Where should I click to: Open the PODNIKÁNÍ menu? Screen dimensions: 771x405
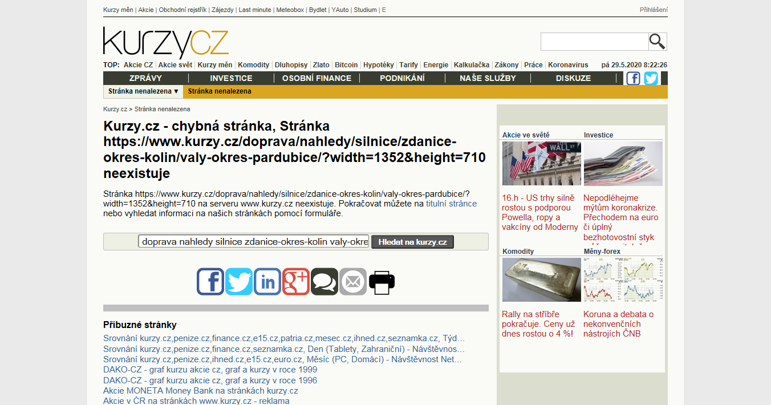coord(402,78)
